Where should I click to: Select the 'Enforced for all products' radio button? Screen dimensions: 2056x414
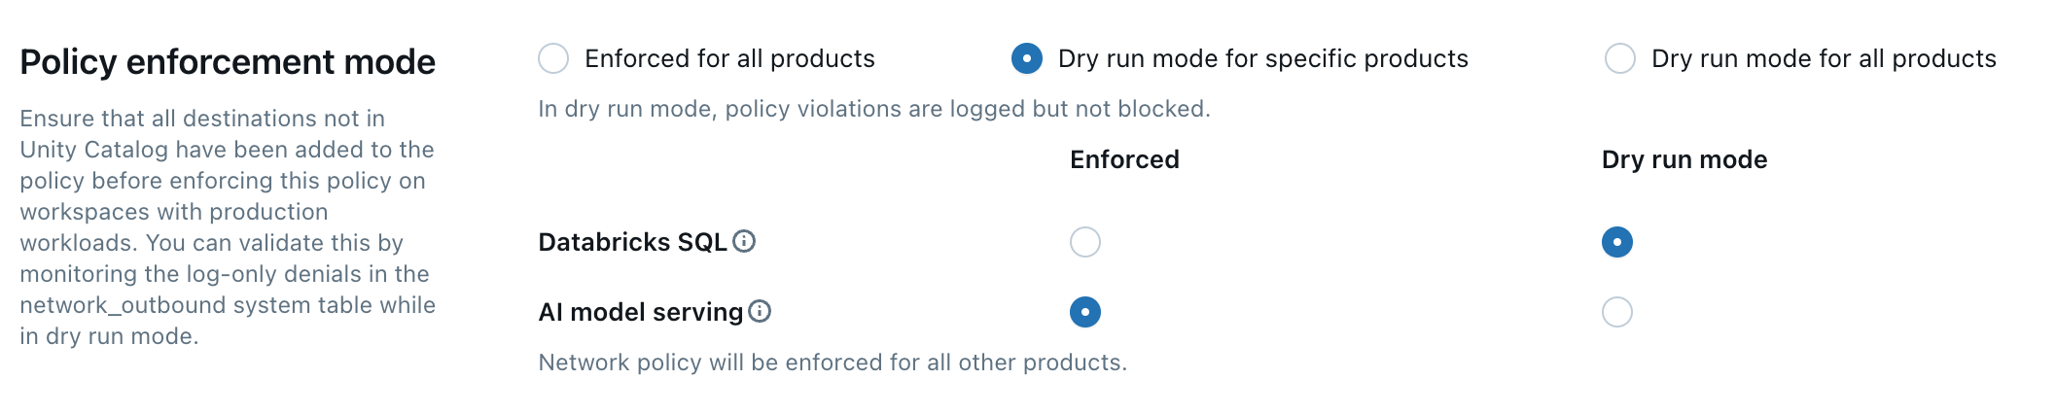[x=553, y=58]
